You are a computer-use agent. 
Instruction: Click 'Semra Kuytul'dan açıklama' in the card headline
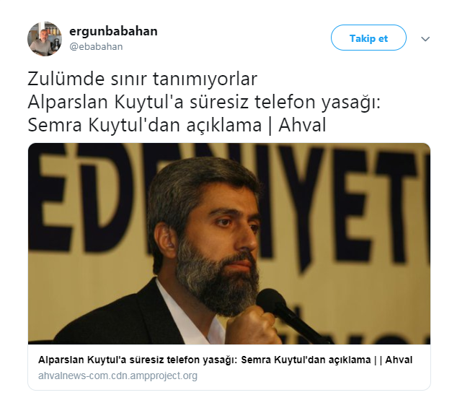tap(306, 360)
